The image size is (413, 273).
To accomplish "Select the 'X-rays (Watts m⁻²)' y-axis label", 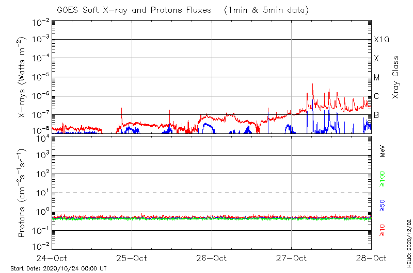I will (x=22, y=78).
